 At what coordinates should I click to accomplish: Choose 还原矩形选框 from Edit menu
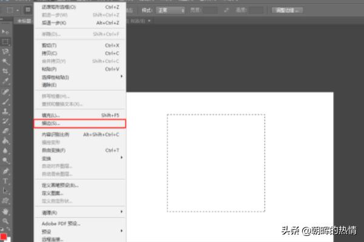80,7
